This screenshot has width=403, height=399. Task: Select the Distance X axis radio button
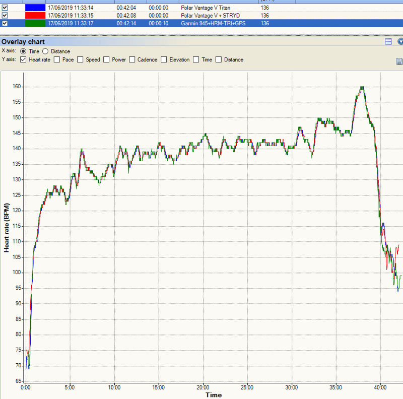click(x=45, y=51)
